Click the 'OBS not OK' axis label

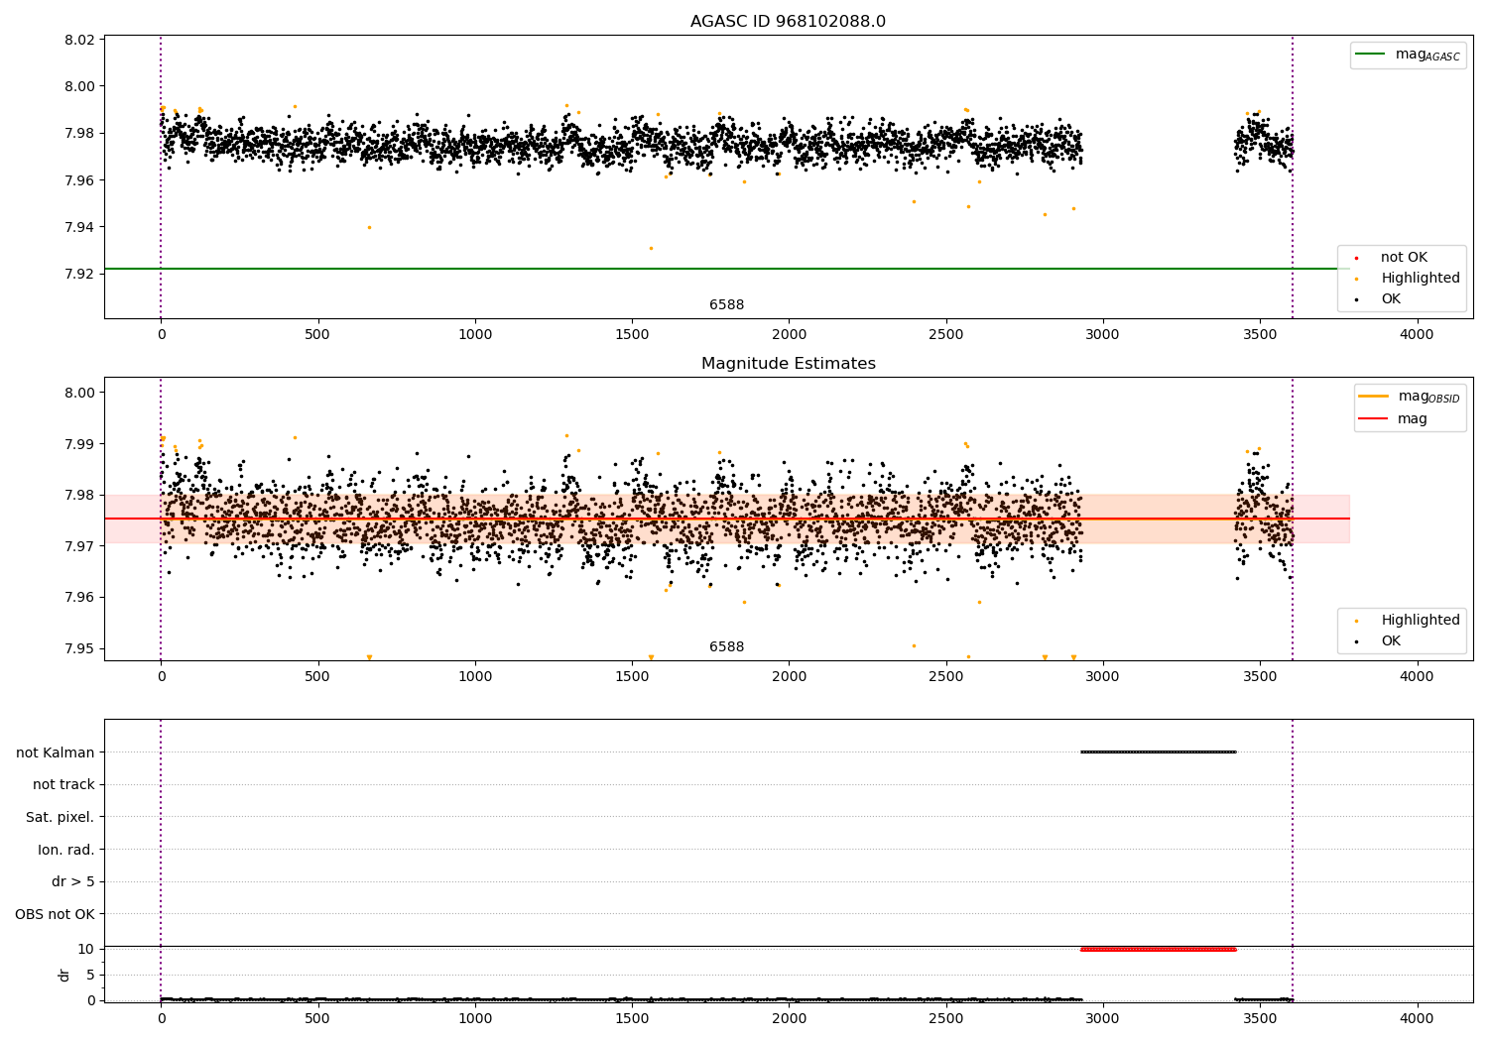pos(55,914)
